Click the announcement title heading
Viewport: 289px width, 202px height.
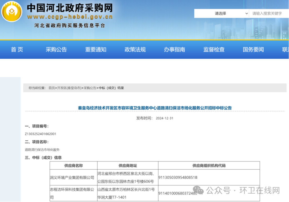(x=155, y=108)
